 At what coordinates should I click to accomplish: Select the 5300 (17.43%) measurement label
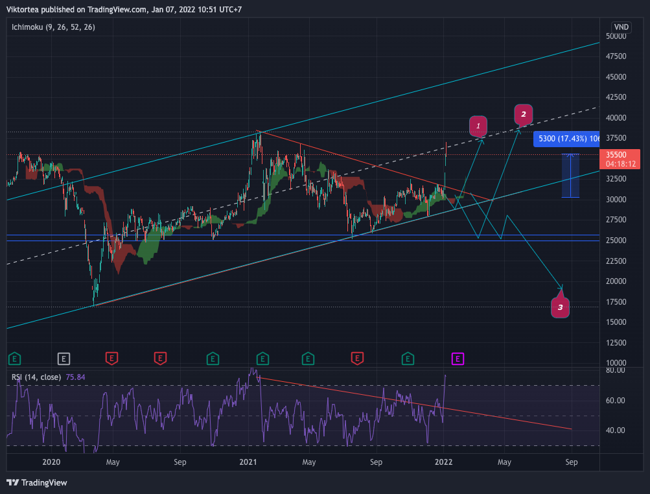(566, 139)
